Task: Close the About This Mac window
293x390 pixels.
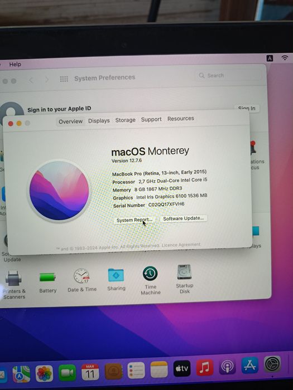Action: pyautogui.click(x=11, y=124)
